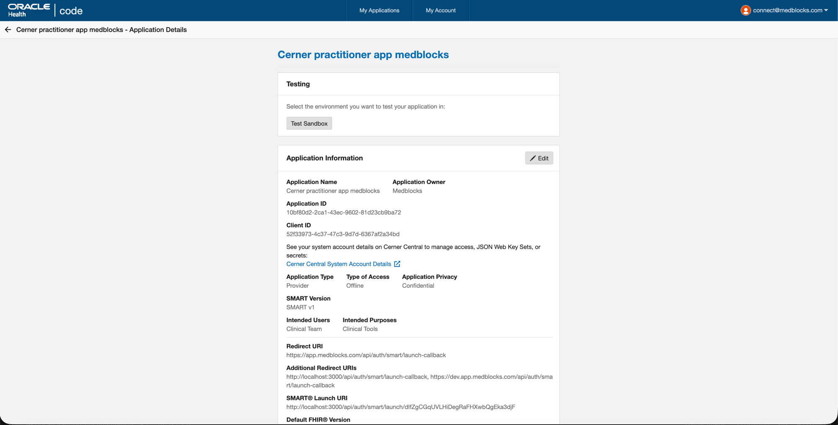Image resolution: width=838 pixels, height=425 pixels.
Task: Launch the Test Sandbox environment
Action: [309, 124]
